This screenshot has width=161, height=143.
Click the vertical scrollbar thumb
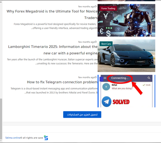pyautogui.click(x=1, y=119)
